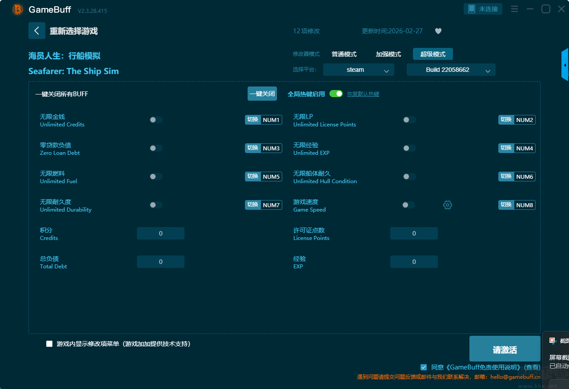Image resolution: width=569 pixels, height=389 pixels.
Task: Open Game Speed settings gear
Action: [x=448, y=205]
